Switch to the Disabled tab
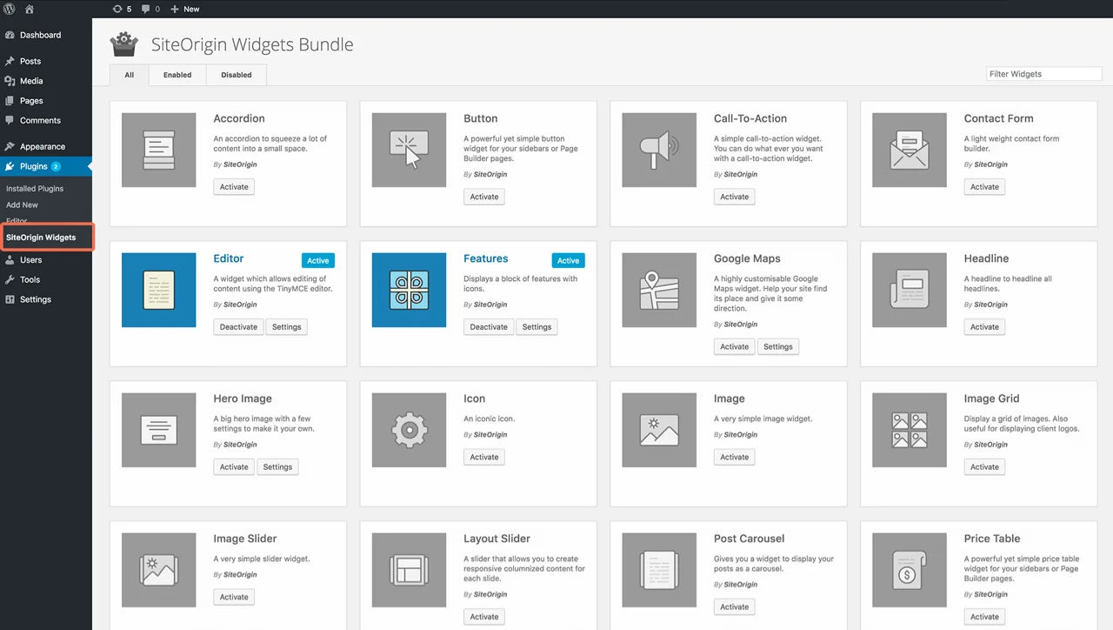1113x630 pixels. [237, 75]
